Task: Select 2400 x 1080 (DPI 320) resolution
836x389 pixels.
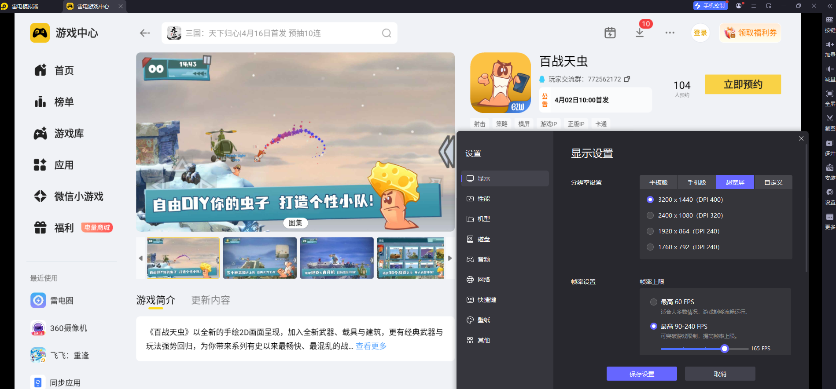Action: point(650,215)
